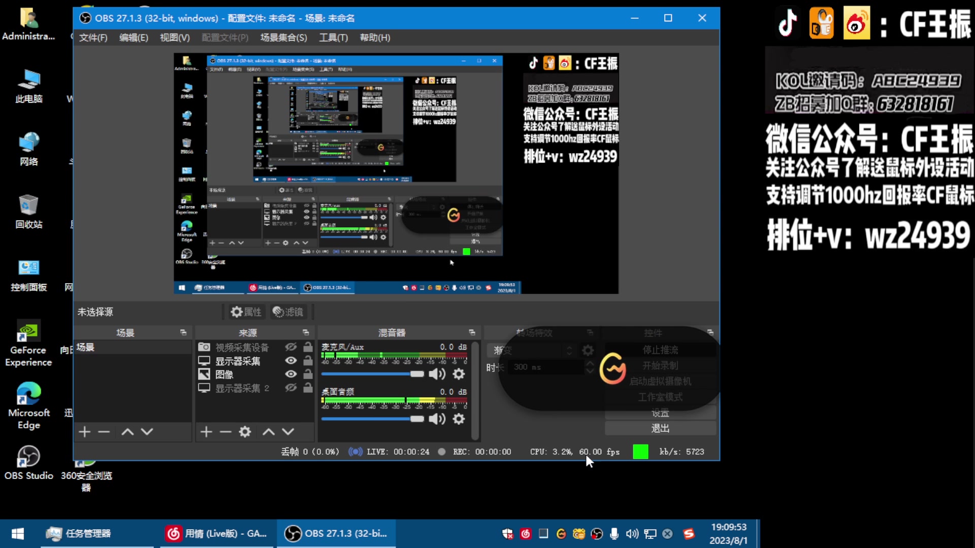Open the 帮助(H) menu
The image size is (975, 548).
coord(375,38)
